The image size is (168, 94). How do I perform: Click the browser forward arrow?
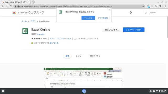pos(7,6)
